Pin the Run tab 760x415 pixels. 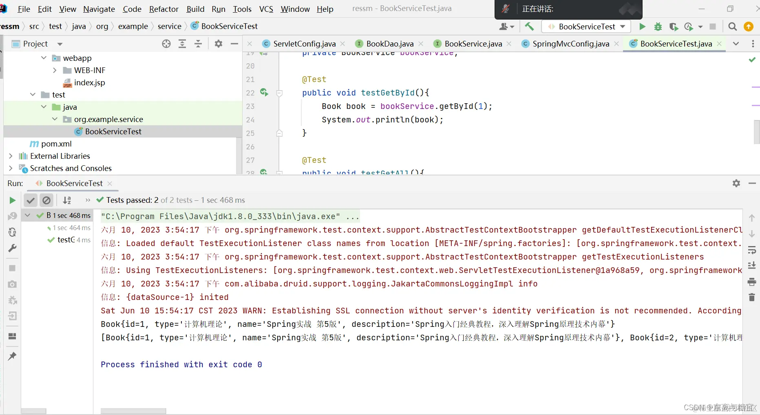[12, 356]
